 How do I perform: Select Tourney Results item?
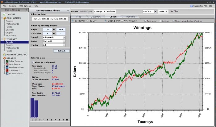15,42
